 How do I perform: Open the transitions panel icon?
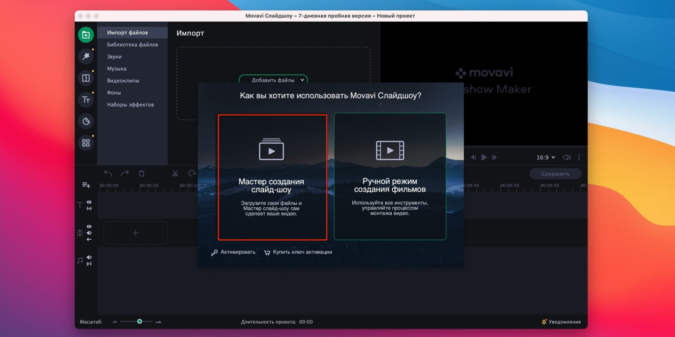click(x=86, y=78)
